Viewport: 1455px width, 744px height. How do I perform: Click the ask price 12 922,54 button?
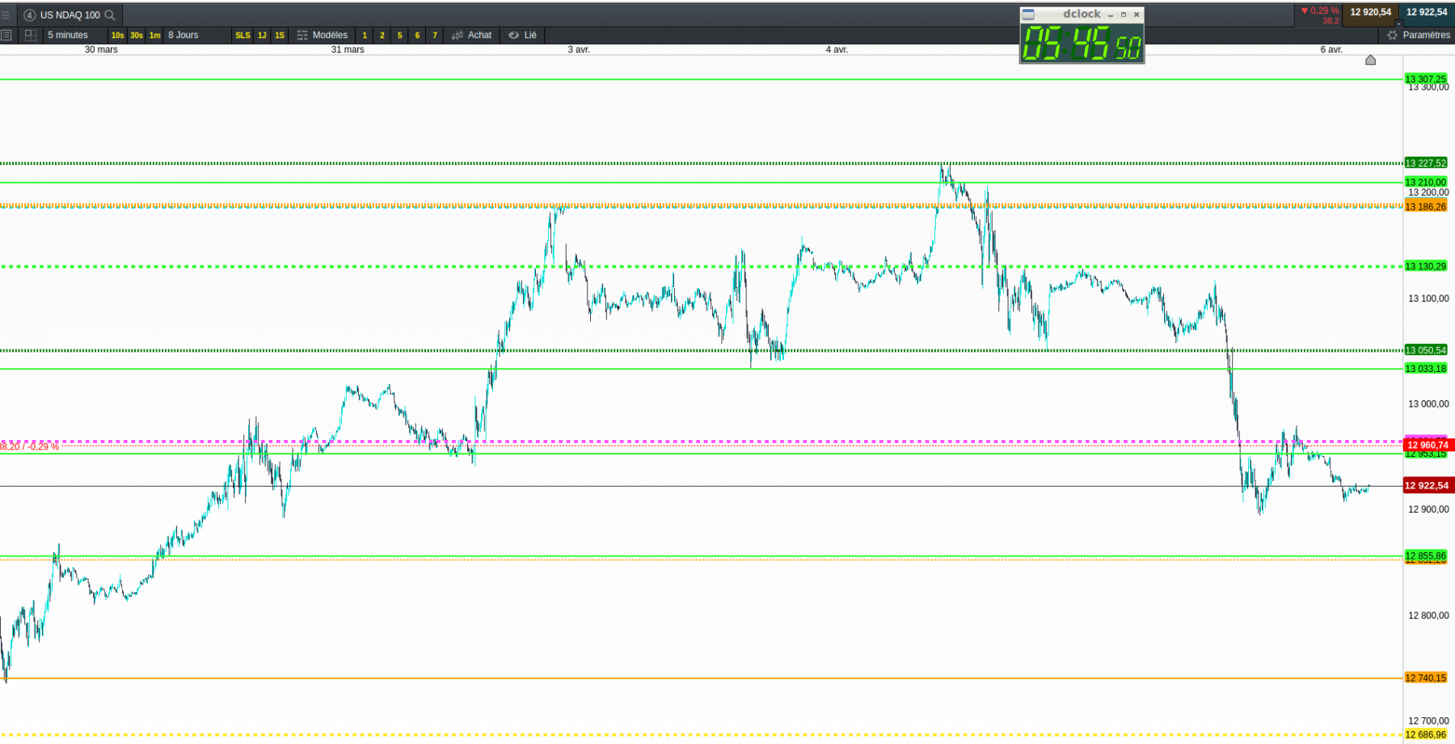point(1427,12)
